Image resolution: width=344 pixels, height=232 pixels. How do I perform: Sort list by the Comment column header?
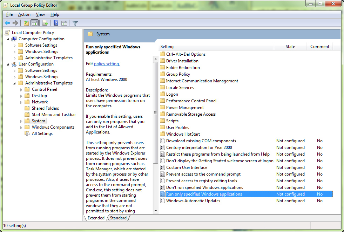tap(320, 47)
